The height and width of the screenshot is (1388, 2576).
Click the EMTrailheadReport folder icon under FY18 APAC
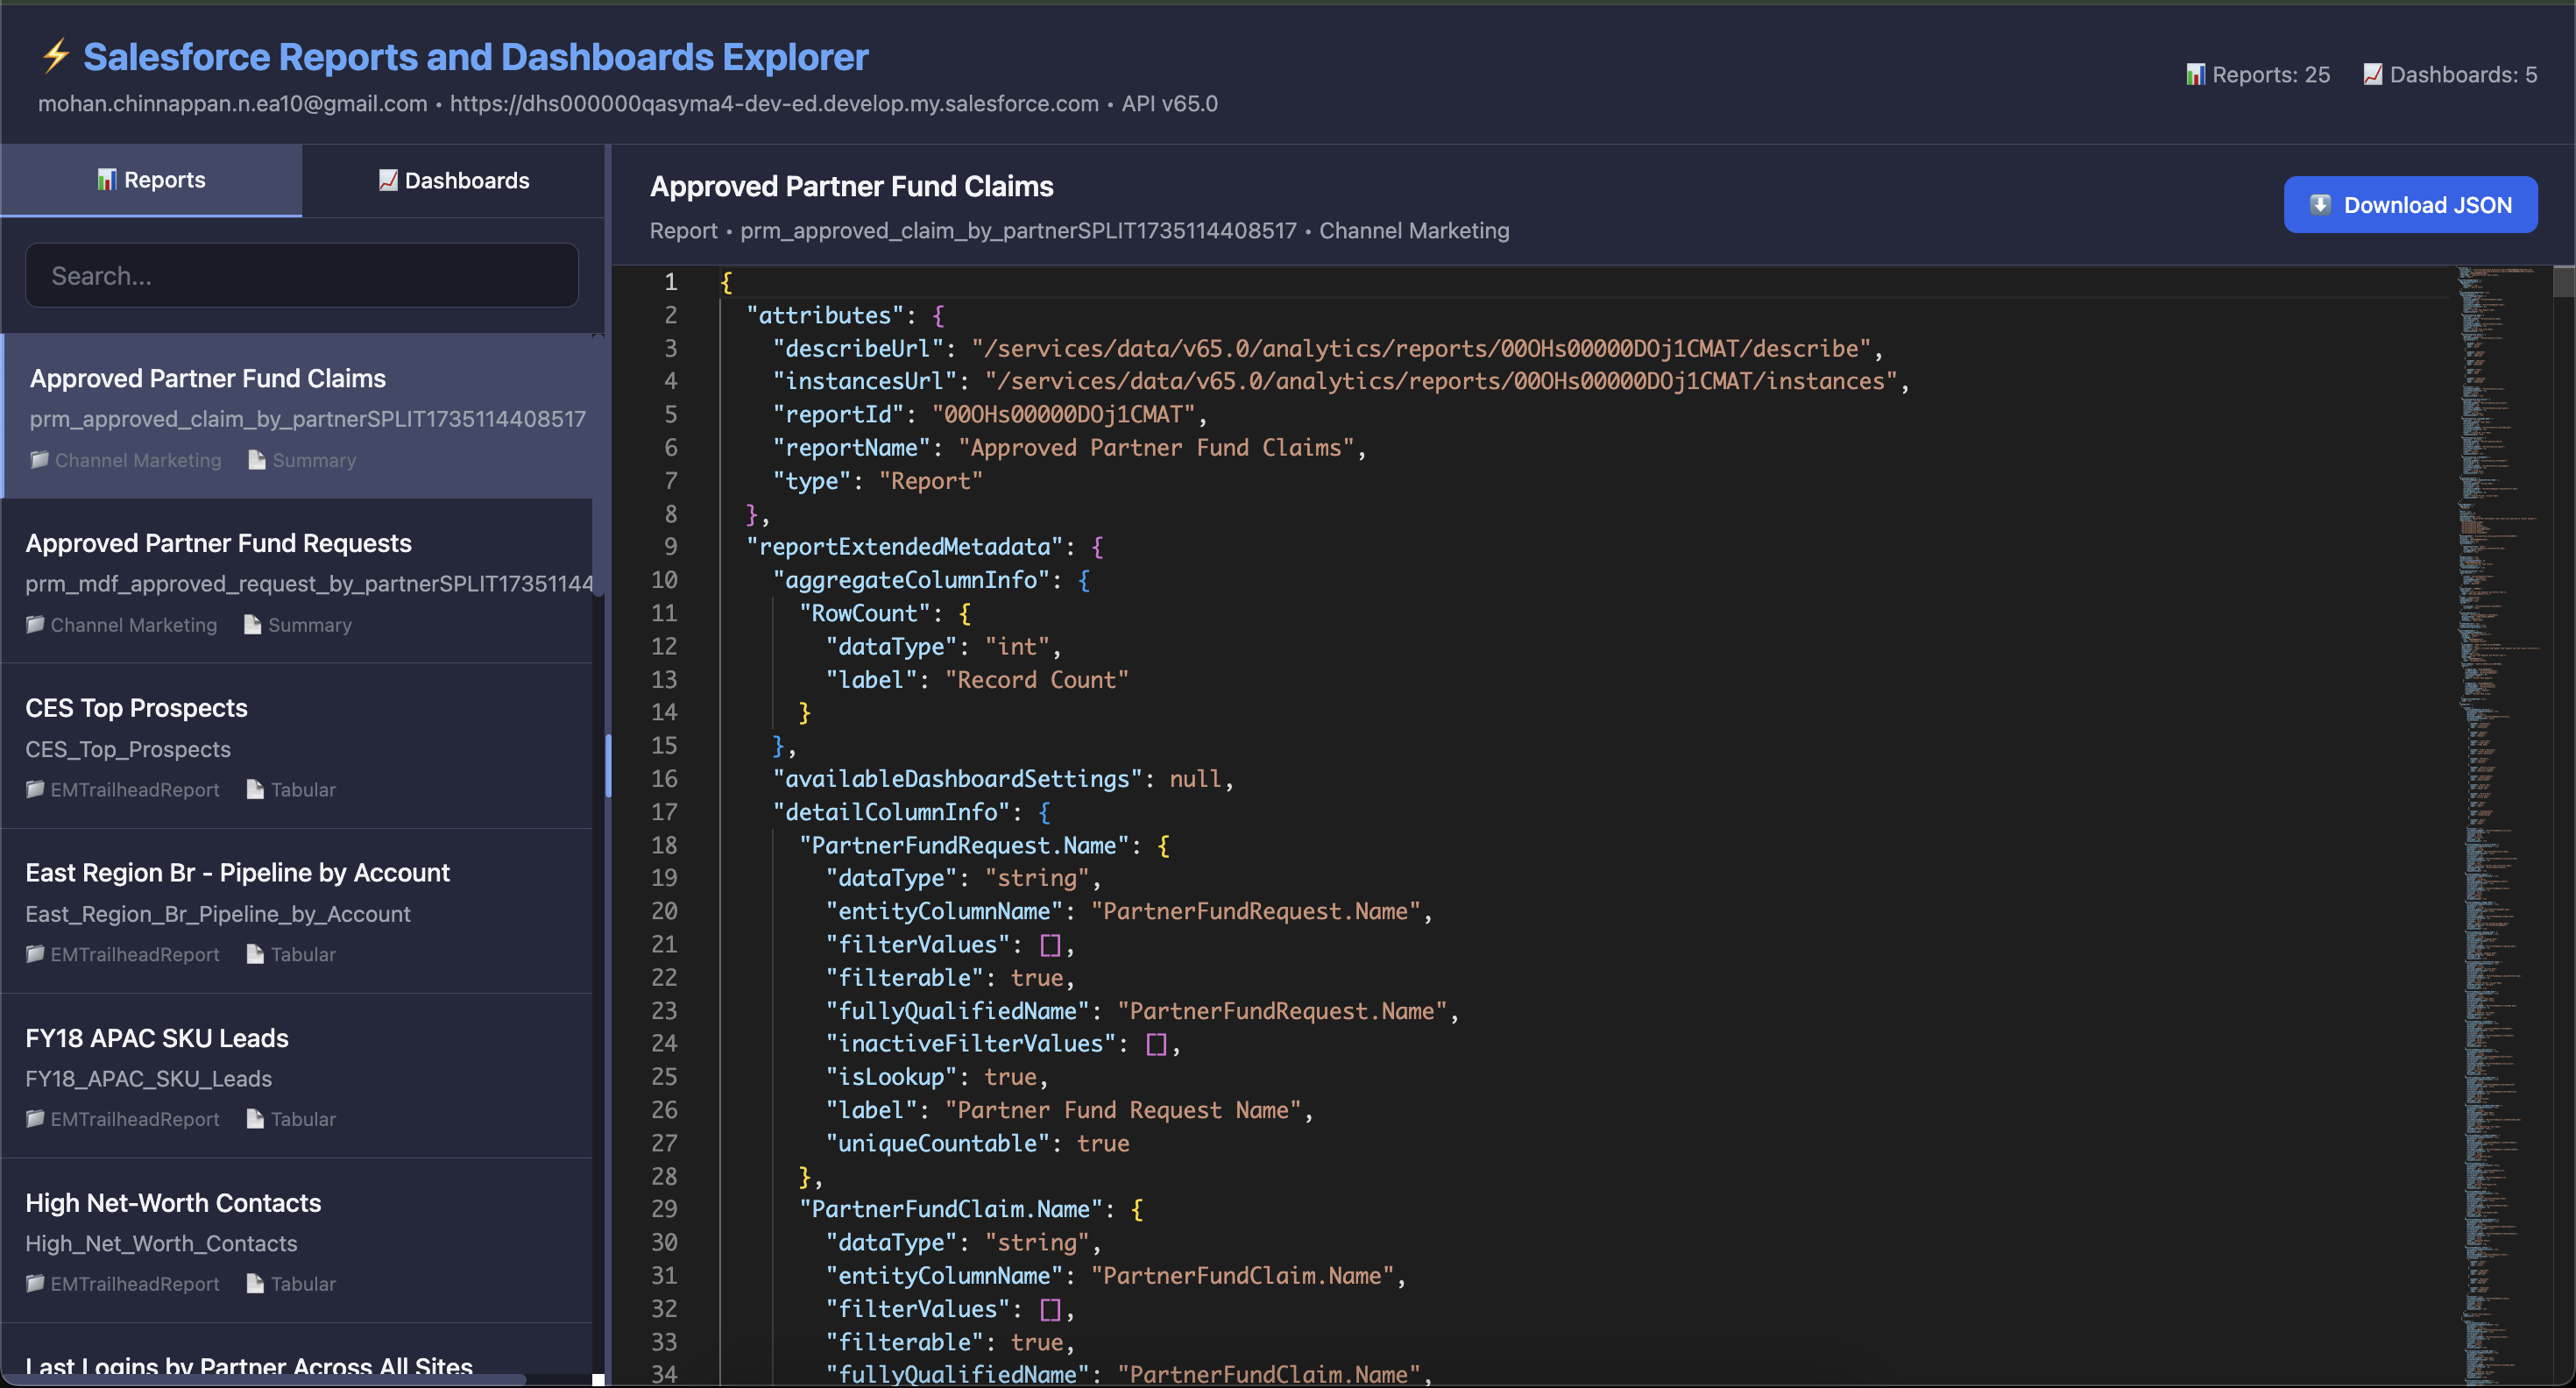[x=35, y=1119]
